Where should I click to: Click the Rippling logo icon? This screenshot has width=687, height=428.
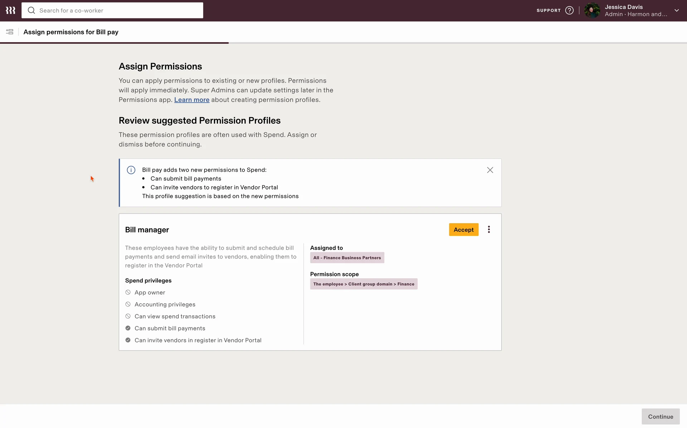click(x=10, y=10)
